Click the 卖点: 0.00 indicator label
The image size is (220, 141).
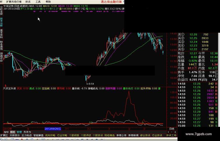(x=35, y=89)
